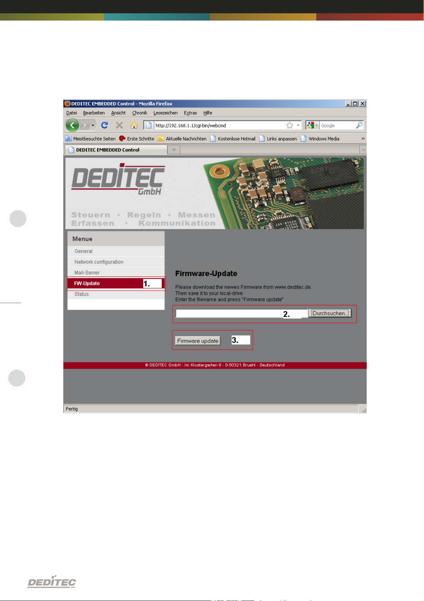
Task: Stop loading with the X icon
Action: (x=119, y=125)
